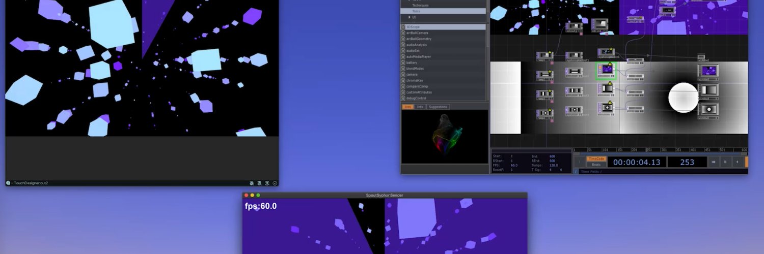Viewport: 764px width, 254px height.
Task: Select chromaKey in the palette list
Action: (x=443, y=80)
